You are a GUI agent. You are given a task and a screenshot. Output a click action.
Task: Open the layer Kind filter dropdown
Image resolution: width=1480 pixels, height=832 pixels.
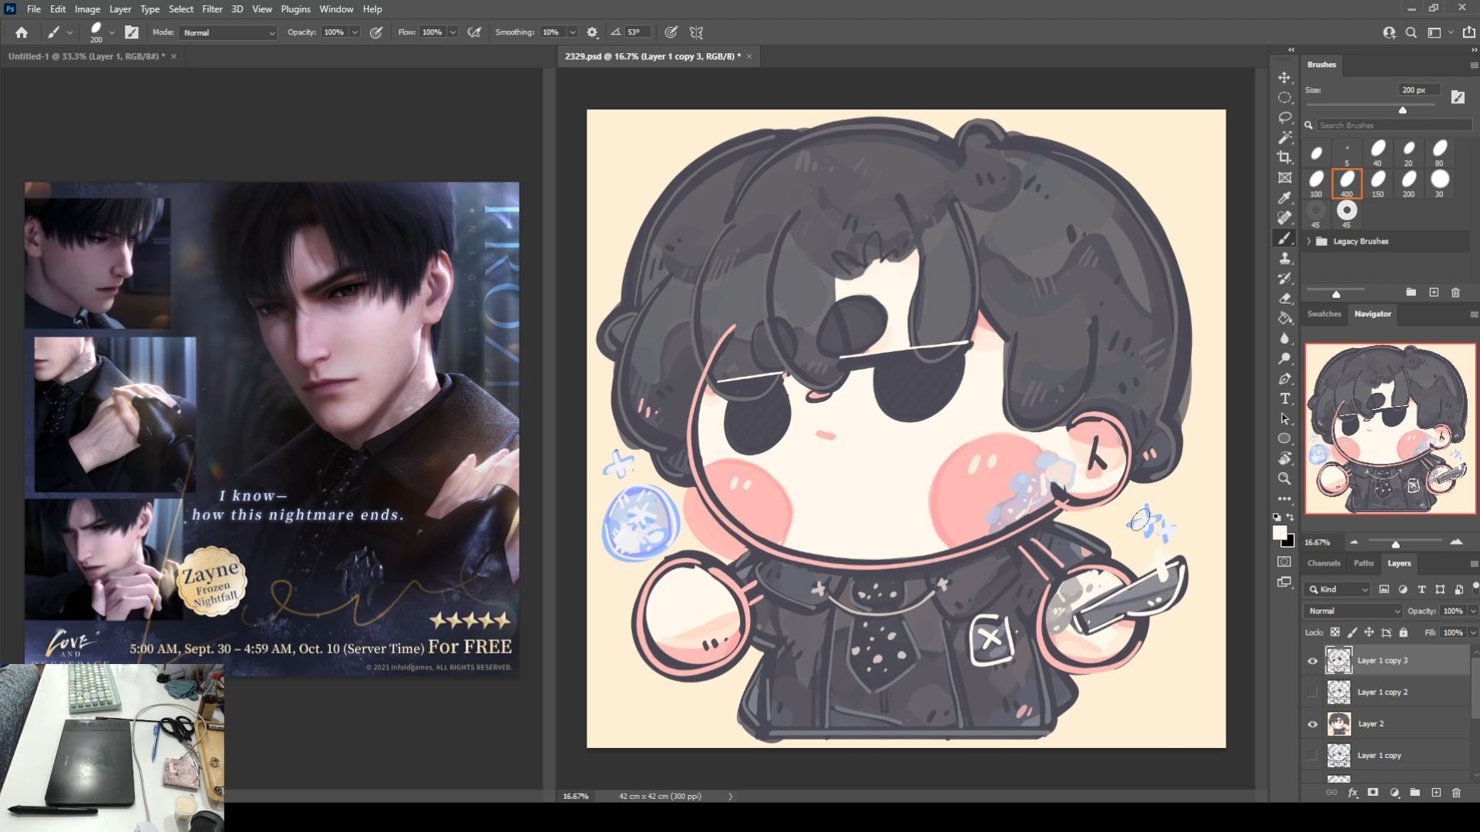coord(1338,589)
